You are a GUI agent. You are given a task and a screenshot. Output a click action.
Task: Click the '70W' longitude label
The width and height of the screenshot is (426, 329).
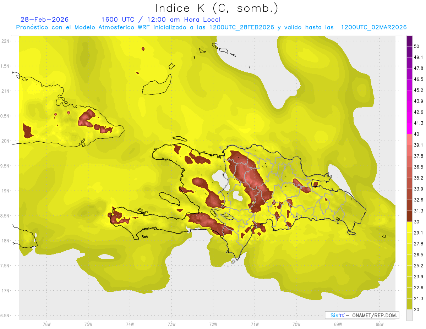pyautogui.click(x=296, y=324)
